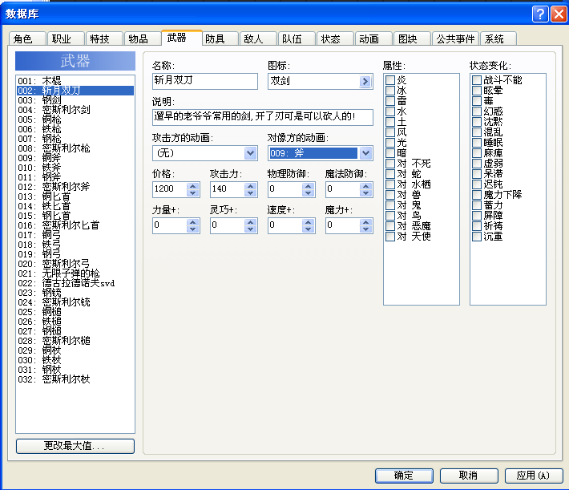
Task: Enable the 毒 state change
Action: point(477,100)
